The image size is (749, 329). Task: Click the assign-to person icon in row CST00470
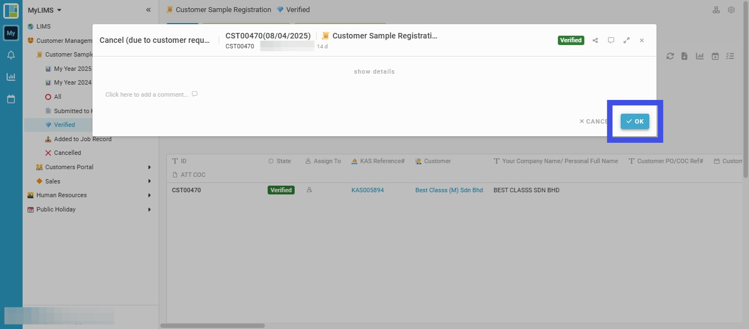[x=309, y=190]
